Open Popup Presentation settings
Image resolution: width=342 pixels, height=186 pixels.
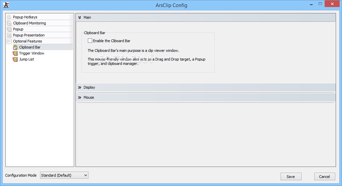click(40, 35)
